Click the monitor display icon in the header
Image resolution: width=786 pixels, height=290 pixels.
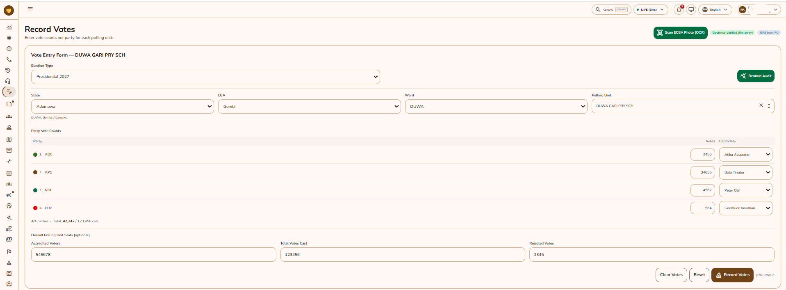691,9
